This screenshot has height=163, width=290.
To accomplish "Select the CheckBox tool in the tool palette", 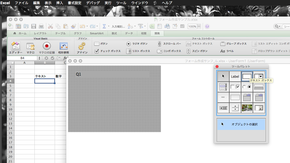I will point(235,87).
